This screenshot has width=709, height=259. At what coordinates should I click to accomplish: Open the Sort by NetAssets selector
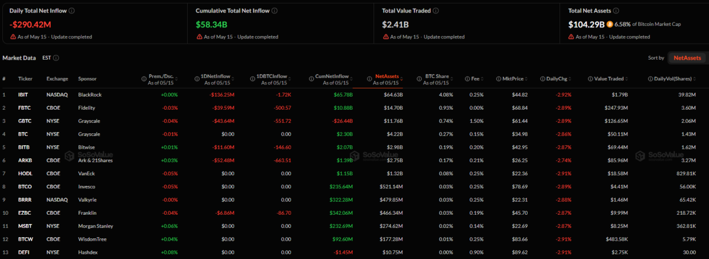tap(687, 58)
